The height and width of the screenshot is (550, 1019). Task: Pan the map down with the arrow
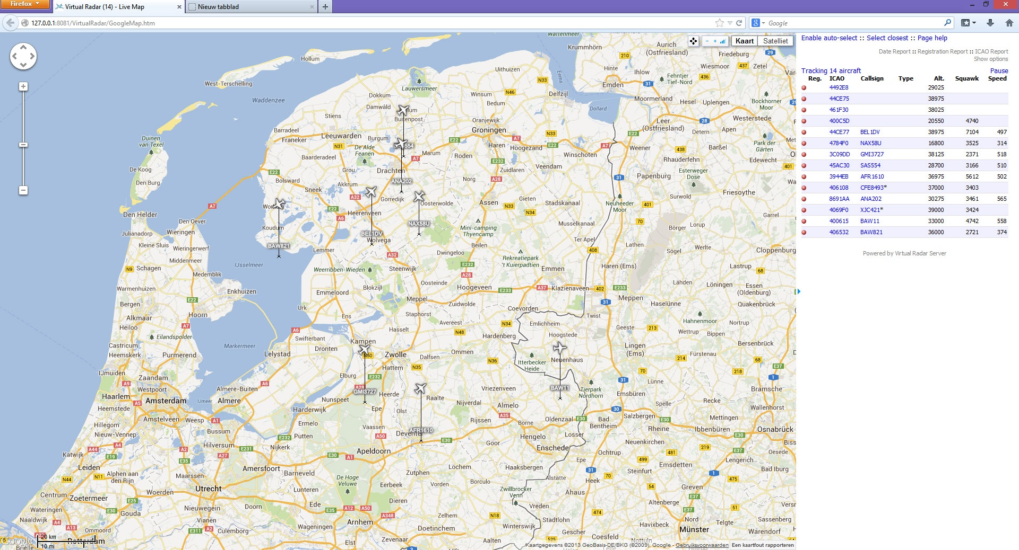pos(23,65)
